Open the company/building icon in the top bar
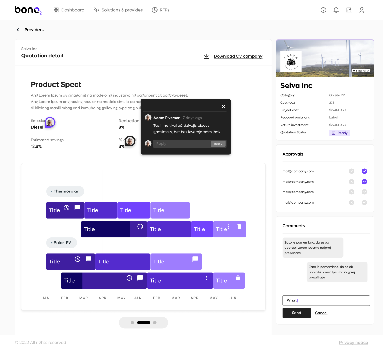383x350 pixels. click(349, 10)
